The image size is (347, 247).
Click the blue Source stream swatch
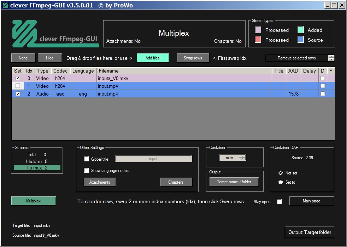click(x=301, y=39)
